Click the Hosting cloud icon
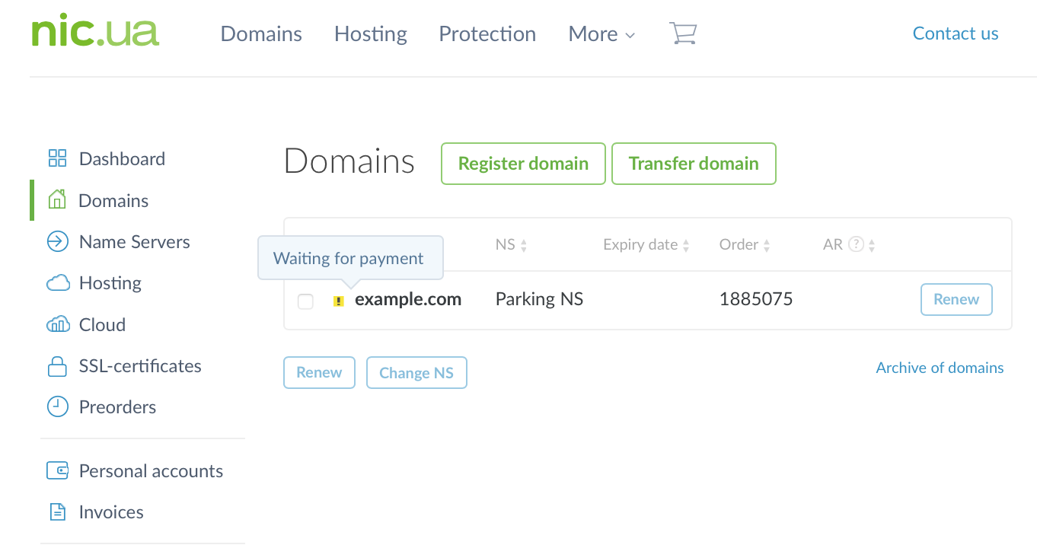 pos(58,283)
